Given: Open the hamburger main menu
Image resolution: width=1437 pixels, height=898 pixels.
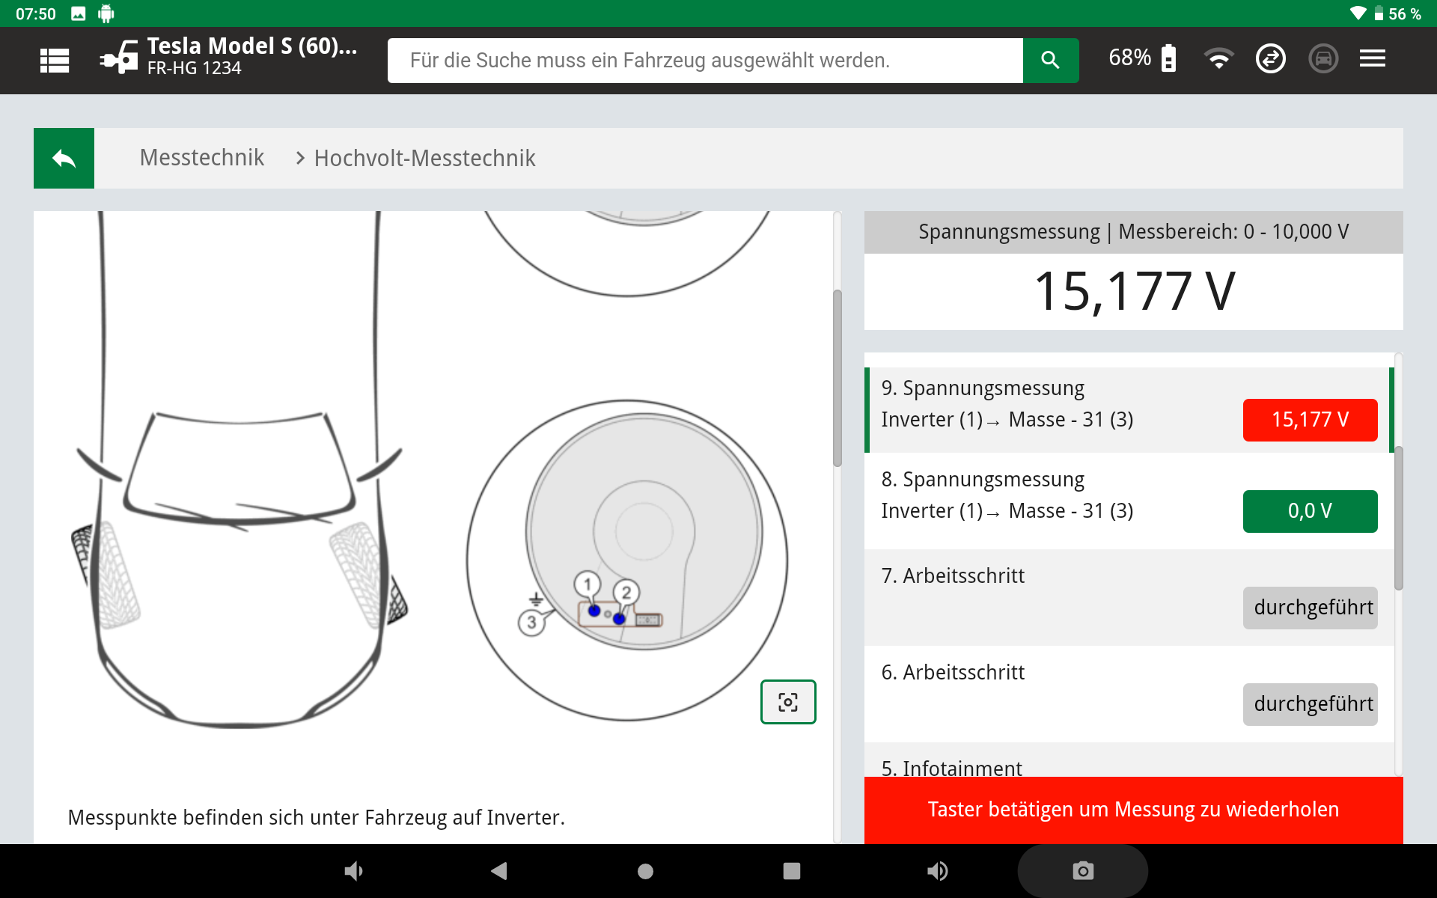Looking at the screenshot, I should [1372, 58].
